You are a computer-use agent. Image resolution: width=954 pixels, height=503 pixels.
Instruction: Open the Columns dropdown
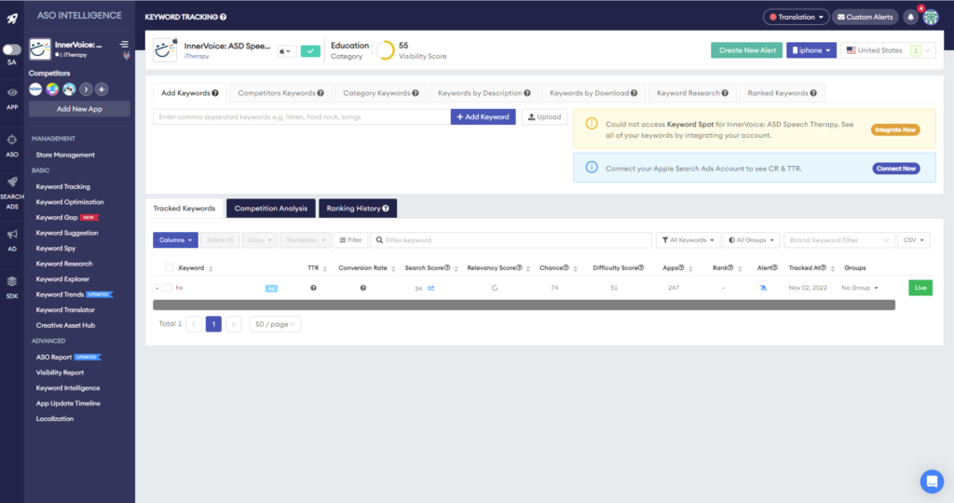click(175, 240)
